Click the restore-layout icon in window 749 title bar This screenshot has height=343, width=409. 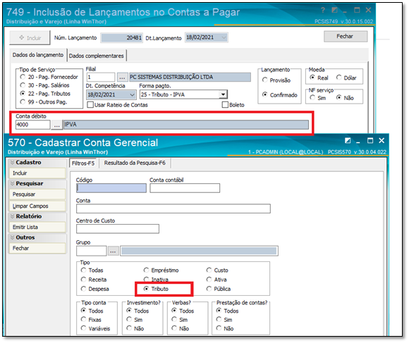click(334, 10)
